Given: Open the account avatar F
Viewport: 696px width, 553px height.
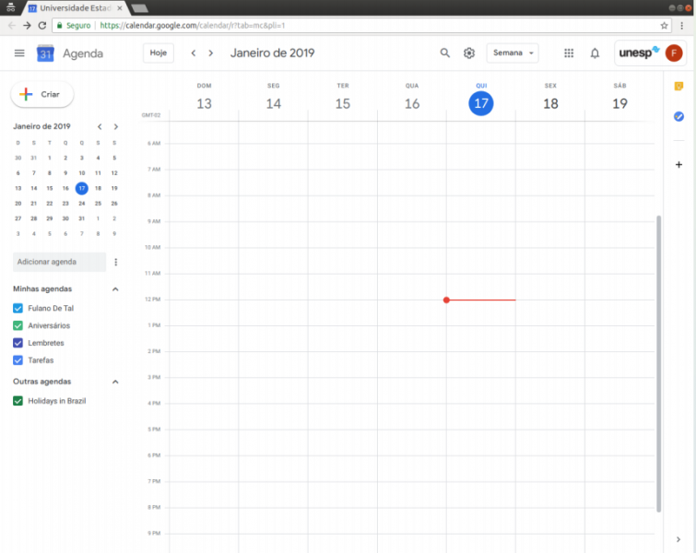Looking at the screenshot, I should click(x=673, y=53).
